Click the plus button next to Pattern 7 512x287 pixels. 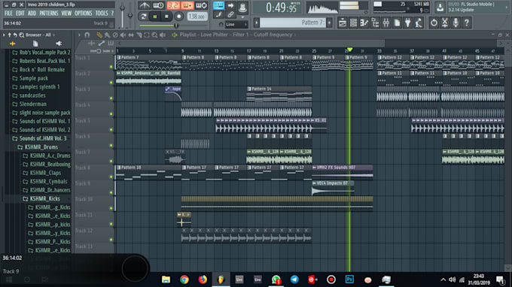[x=329, y=23]
